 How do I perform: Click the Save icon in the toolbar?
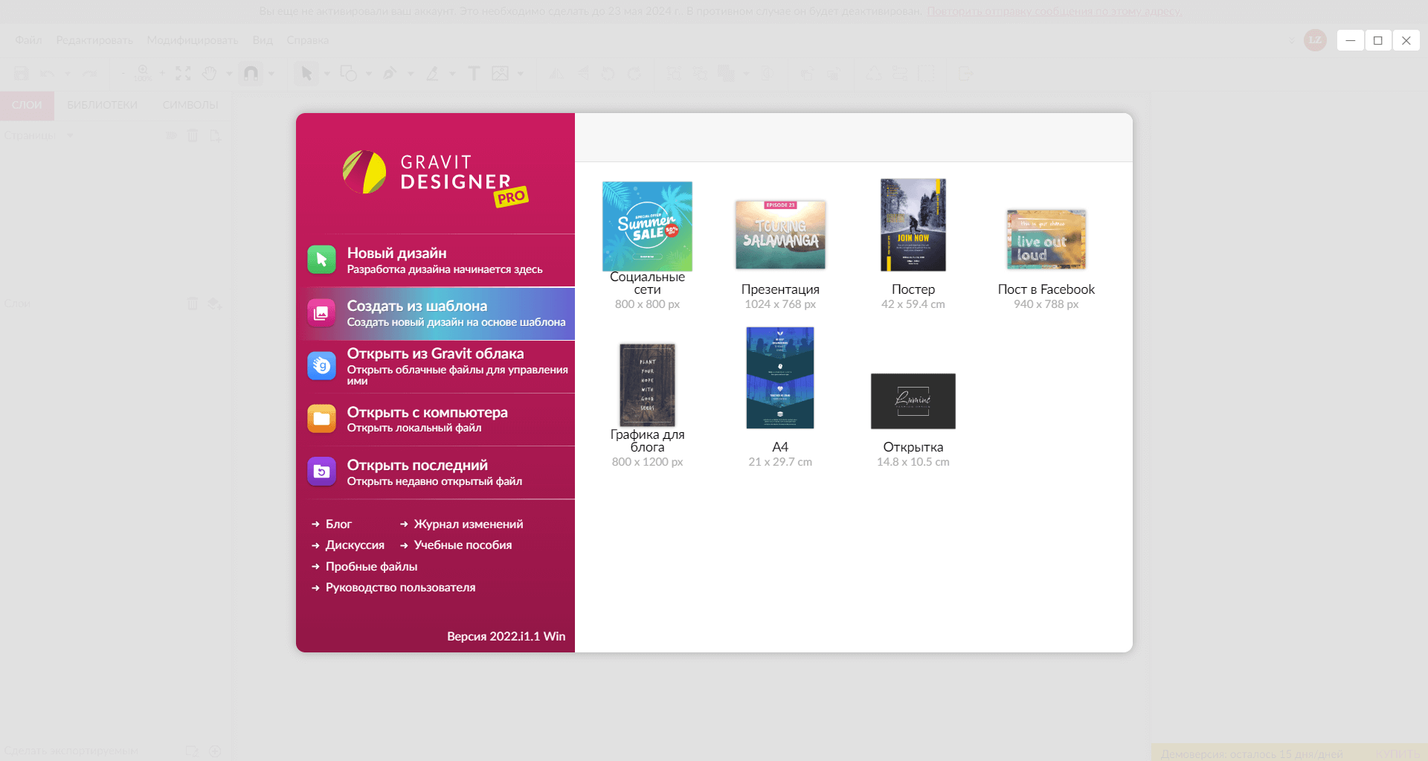[x=21, y=73]
